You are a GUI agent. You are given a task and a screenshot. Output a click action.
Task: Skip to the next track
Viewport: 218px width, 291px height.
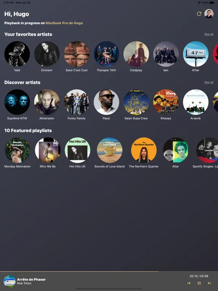click(209, 283)
